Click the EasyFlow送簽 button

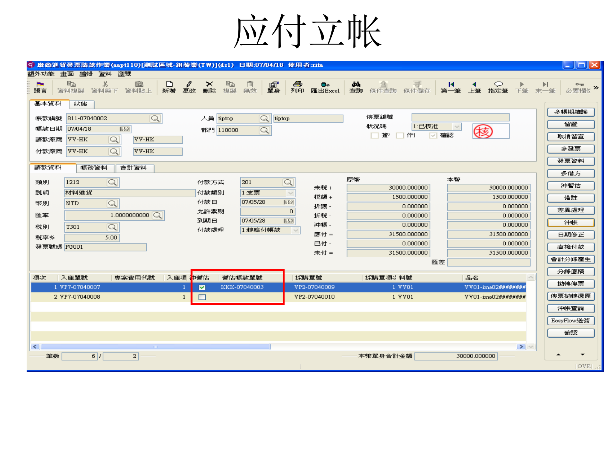[571, 321]
